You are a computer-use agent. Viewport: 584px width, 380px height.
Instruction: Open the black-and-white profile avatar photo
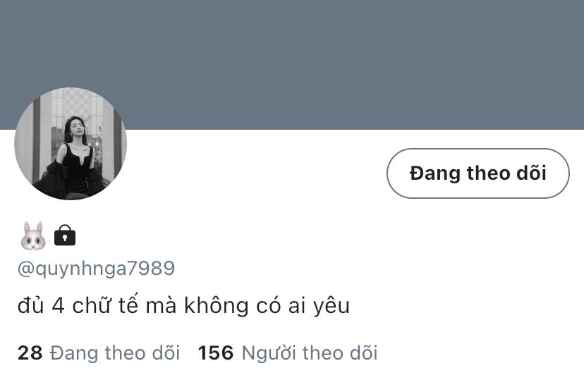(x=71, y=144)
